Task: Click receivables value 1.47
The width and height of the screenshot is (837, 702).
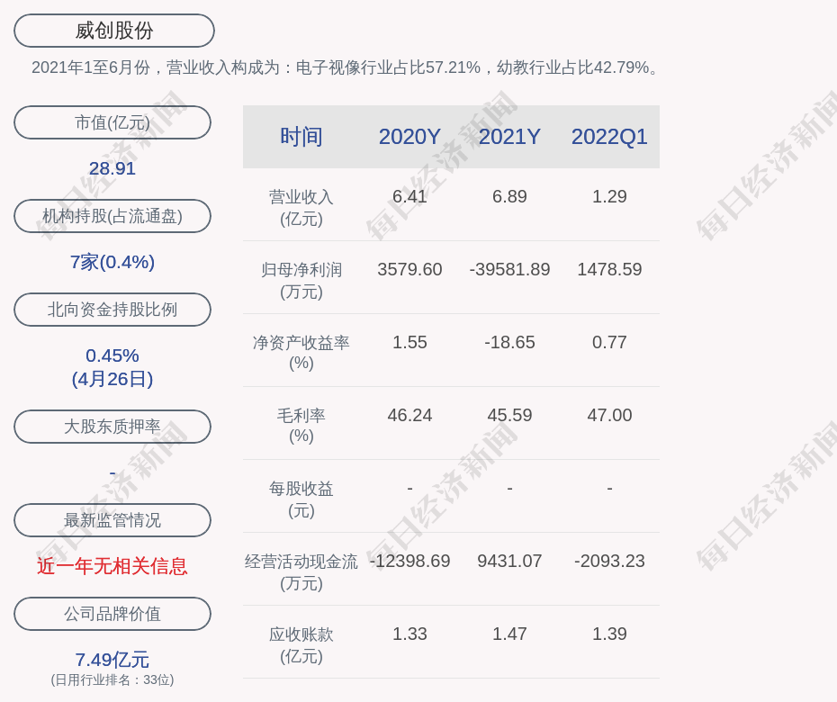Action: (x=509, y=634)
